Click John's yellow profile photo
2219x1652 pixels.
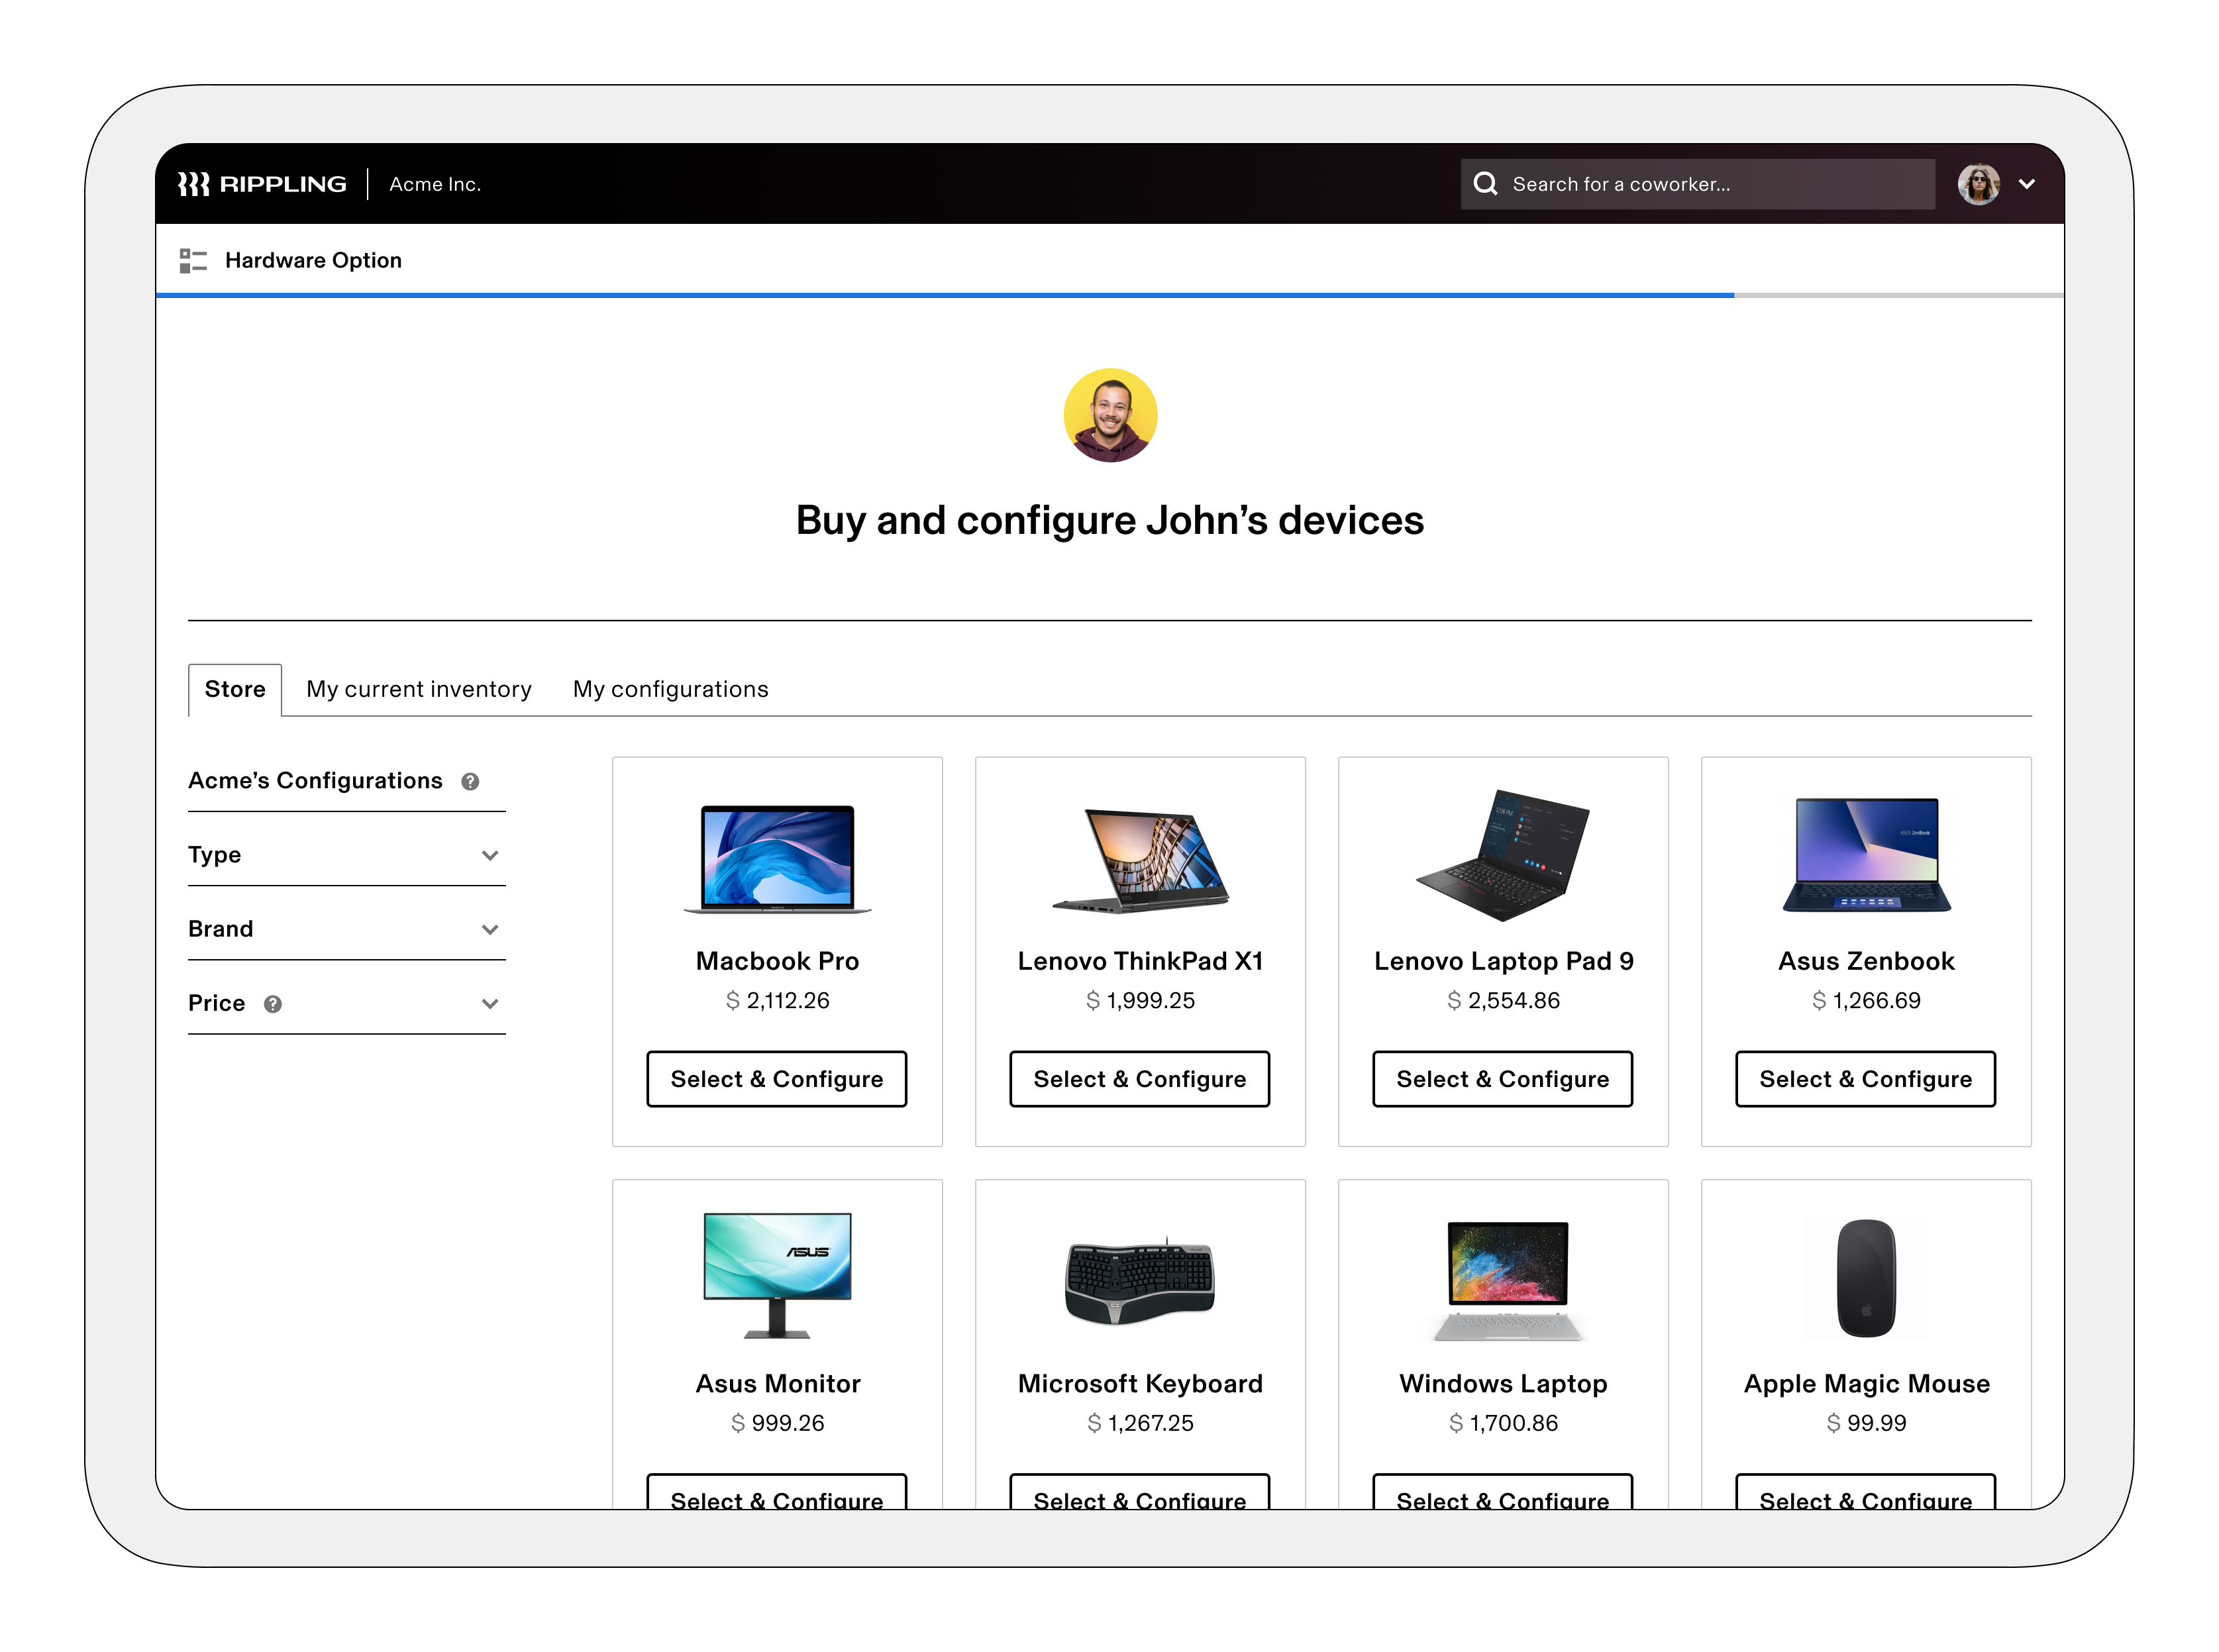pyautogui.click(x=1109, y=416)
